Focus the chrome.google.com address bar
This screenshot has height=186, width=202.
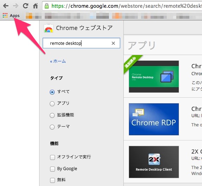click(122, 6)
